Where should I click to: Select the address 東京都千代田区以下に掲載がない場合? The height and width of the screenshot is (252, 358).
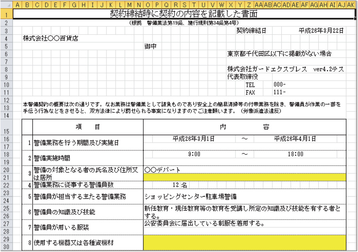[x=279, y=54]
